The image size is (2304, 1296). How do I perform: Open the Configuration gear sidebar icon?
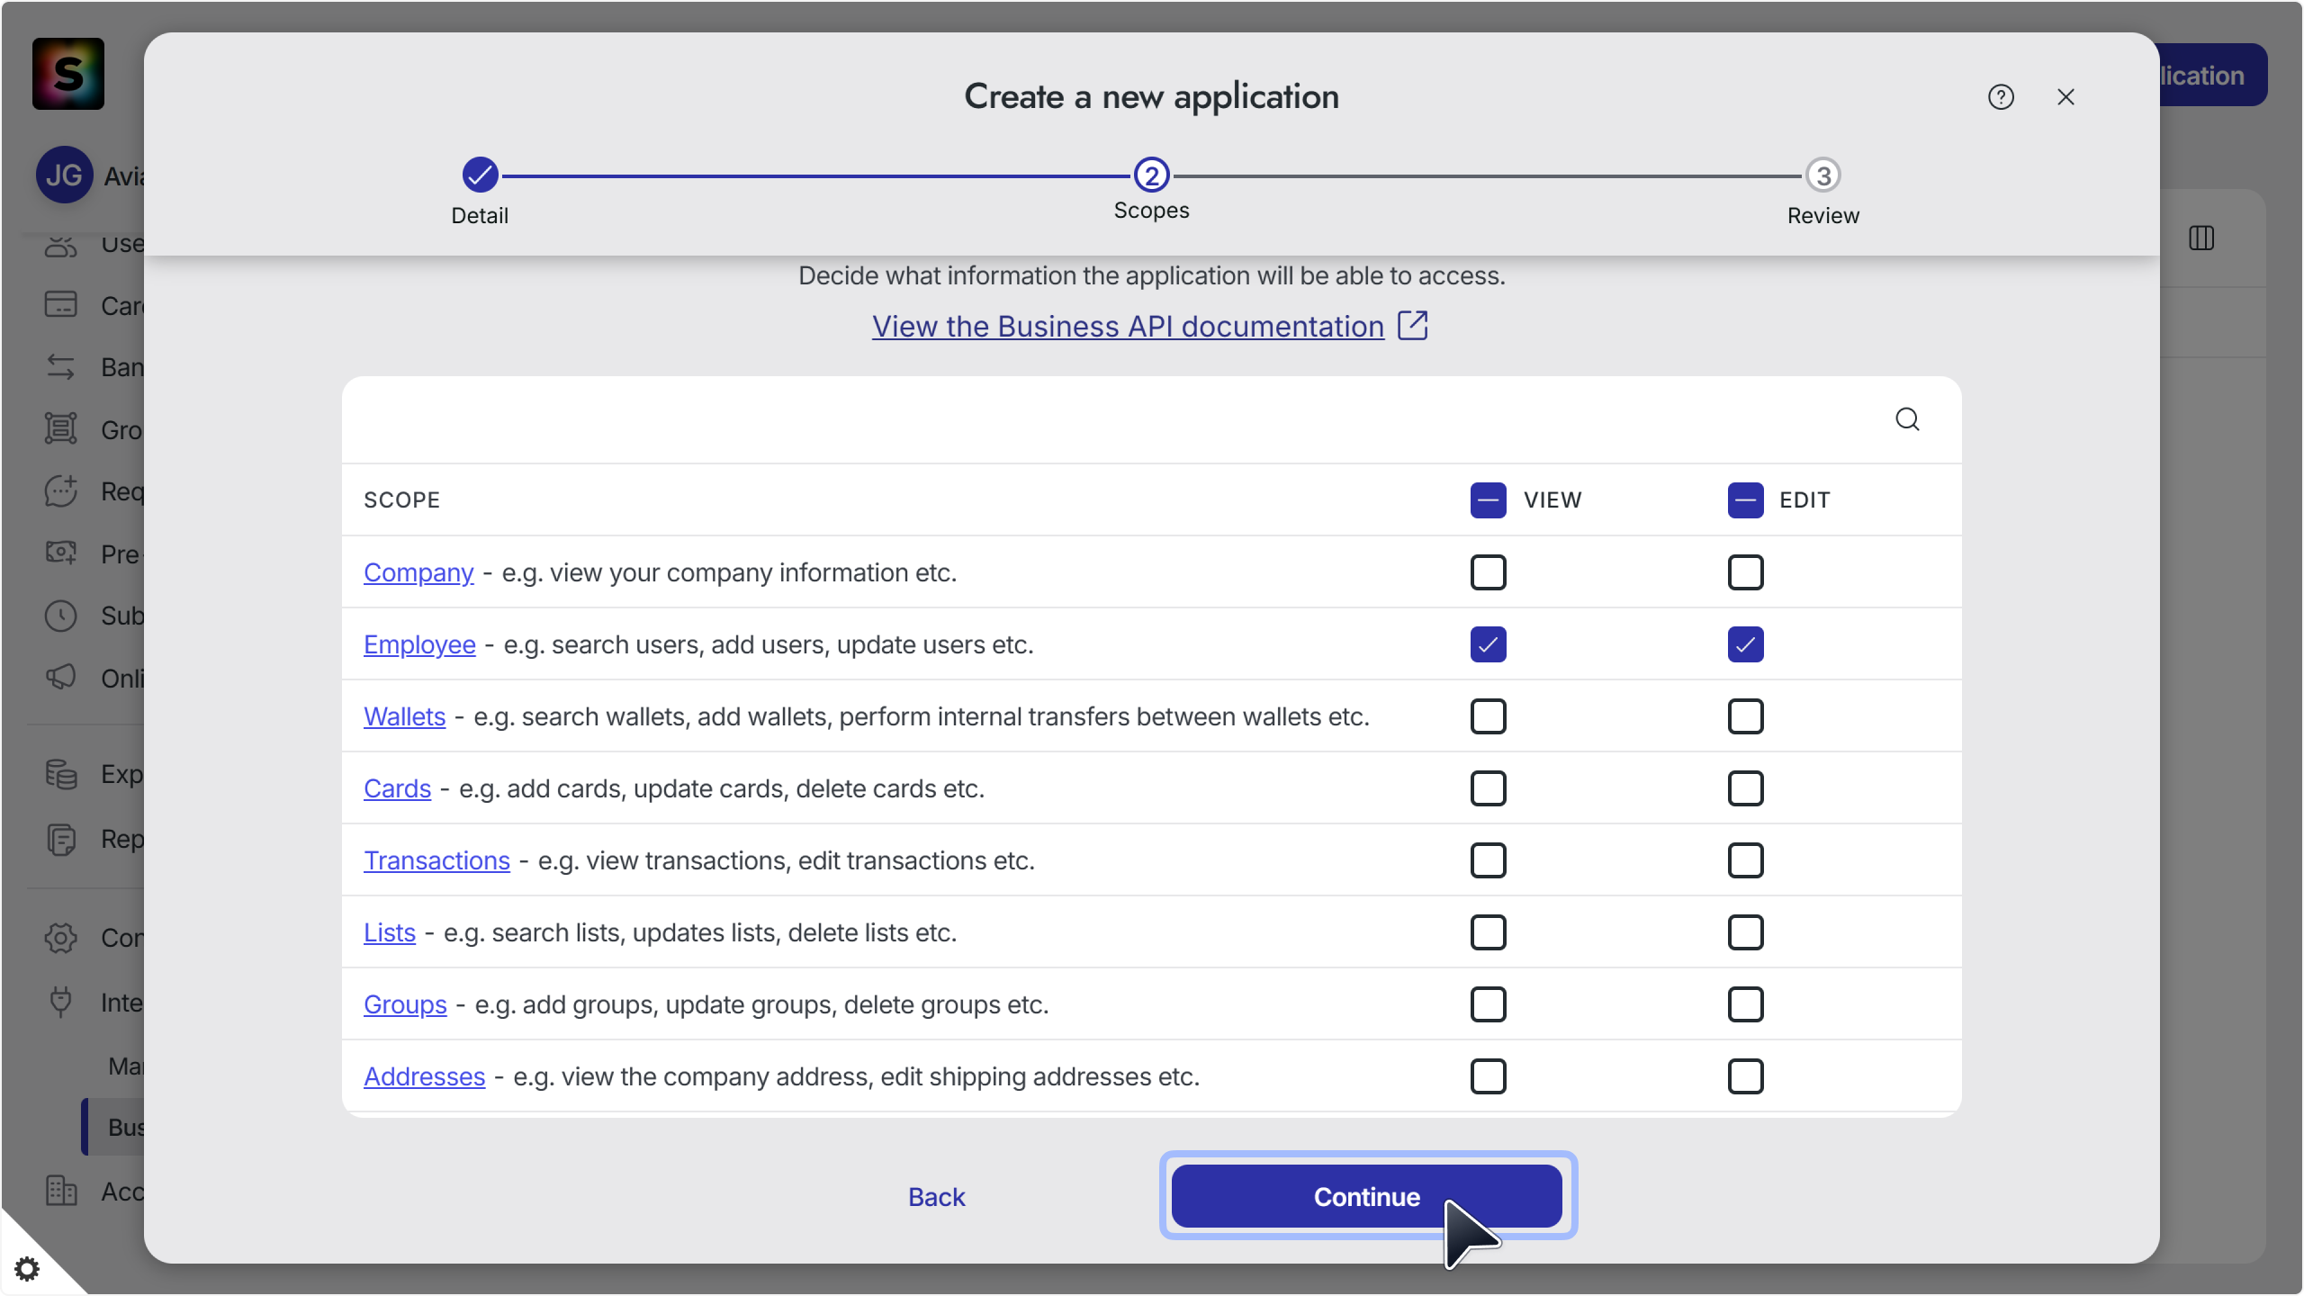point(61,938)
